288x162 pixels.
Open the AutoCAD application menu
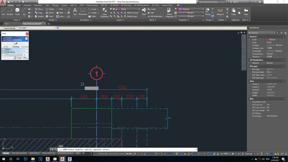pyautogui.click(x=3, y=2)
